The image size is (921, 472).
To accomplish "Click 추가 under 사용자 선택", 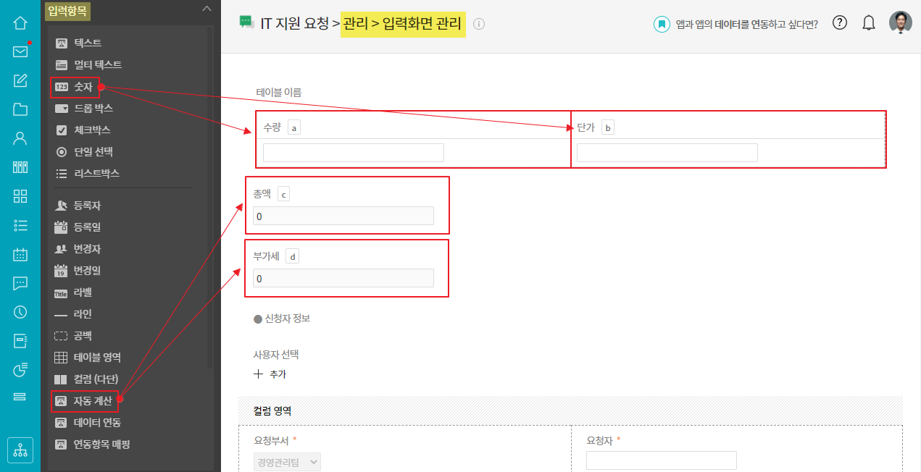I will click(271, 374).
